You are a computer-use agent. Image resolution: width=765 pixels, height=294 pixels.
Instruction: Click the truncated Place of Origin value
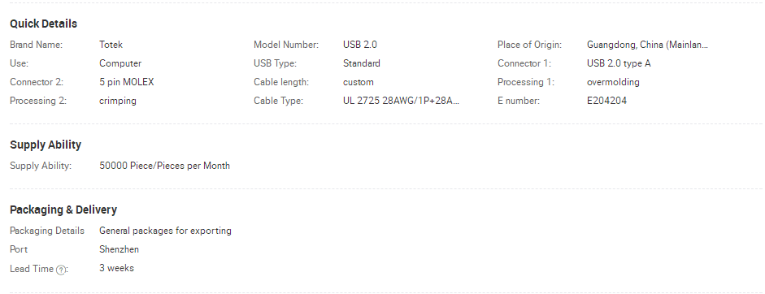click(647, 45)
